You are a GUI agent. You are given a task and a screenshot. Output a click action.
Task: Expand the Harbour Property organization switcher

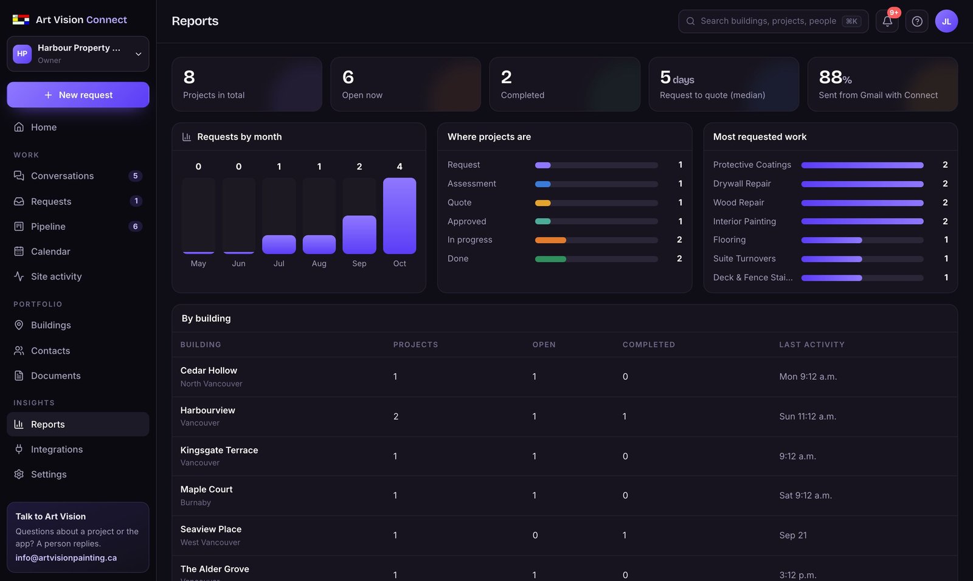click(x=78, y=53)
